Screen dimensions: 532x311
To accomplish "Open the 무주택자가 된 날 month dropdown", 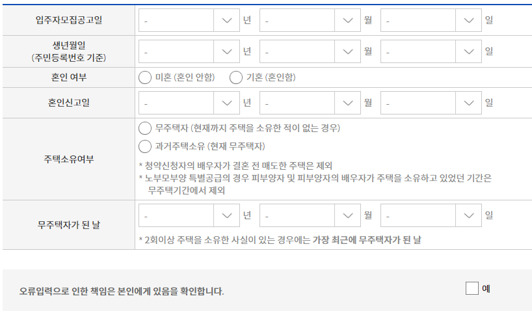I will pyautogui.click(x=310, y=215).
